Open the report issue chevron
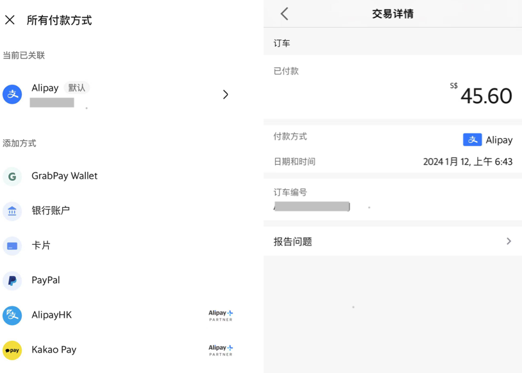 pos(509,242)
